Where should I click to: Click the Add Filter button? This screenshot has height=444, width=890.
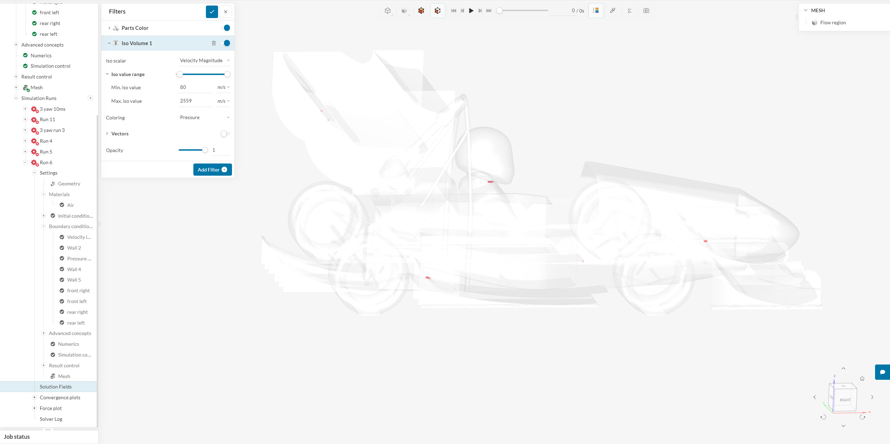212,170
